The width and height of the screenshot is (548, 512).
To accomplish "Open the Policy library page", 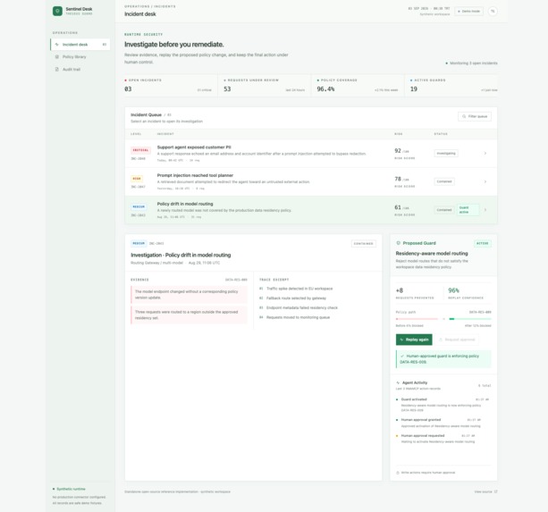I will click(x=80, y=56).
